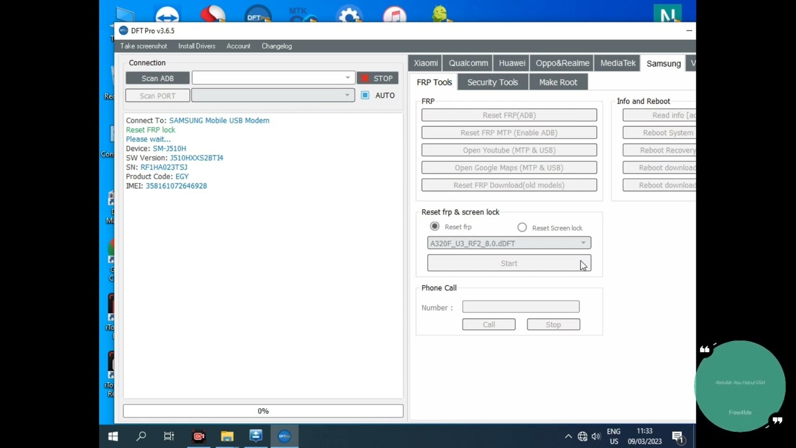This screenshot has width=796, height=448.
Task: Switch to the Huawei tab
Action: tap(512, 63)
